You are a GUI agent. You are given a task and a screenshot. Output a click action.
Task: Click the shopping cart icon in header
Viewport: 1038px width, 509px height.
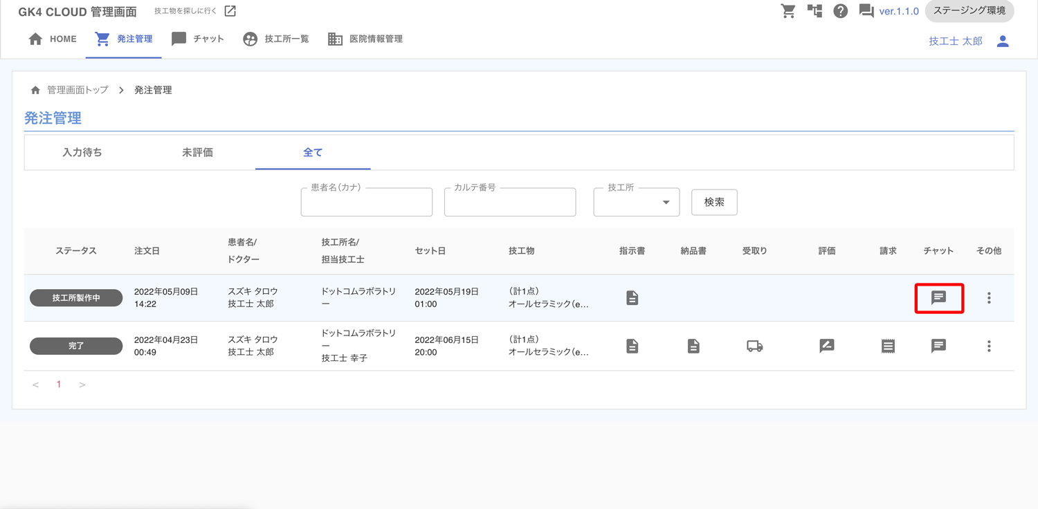point(788,11)
